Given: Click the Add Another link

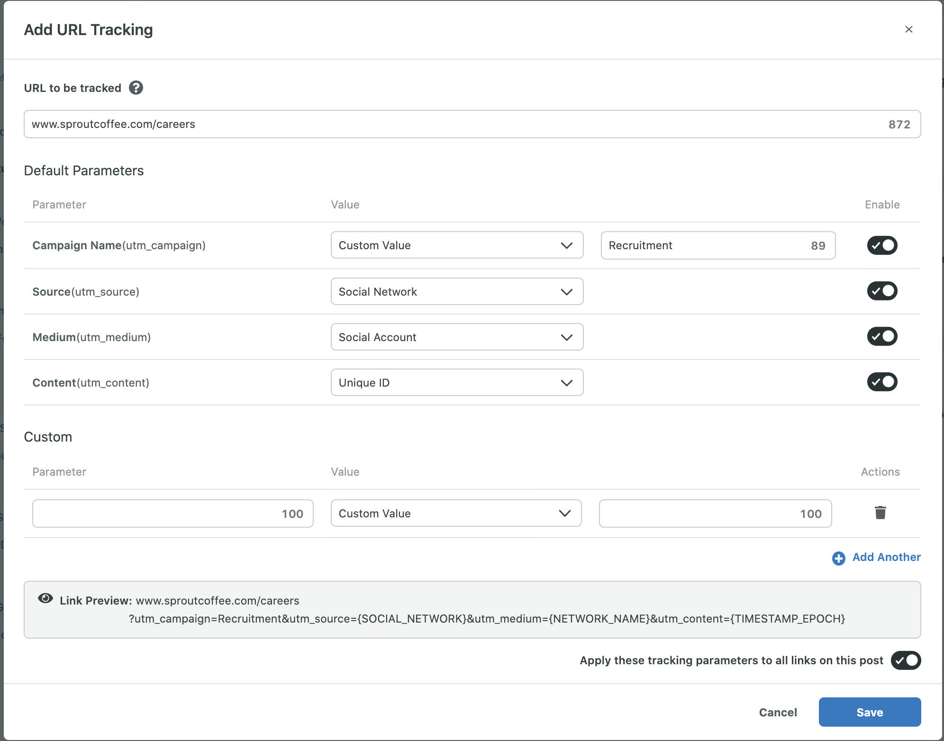Looking at the screenshot, I should point(886,557).
